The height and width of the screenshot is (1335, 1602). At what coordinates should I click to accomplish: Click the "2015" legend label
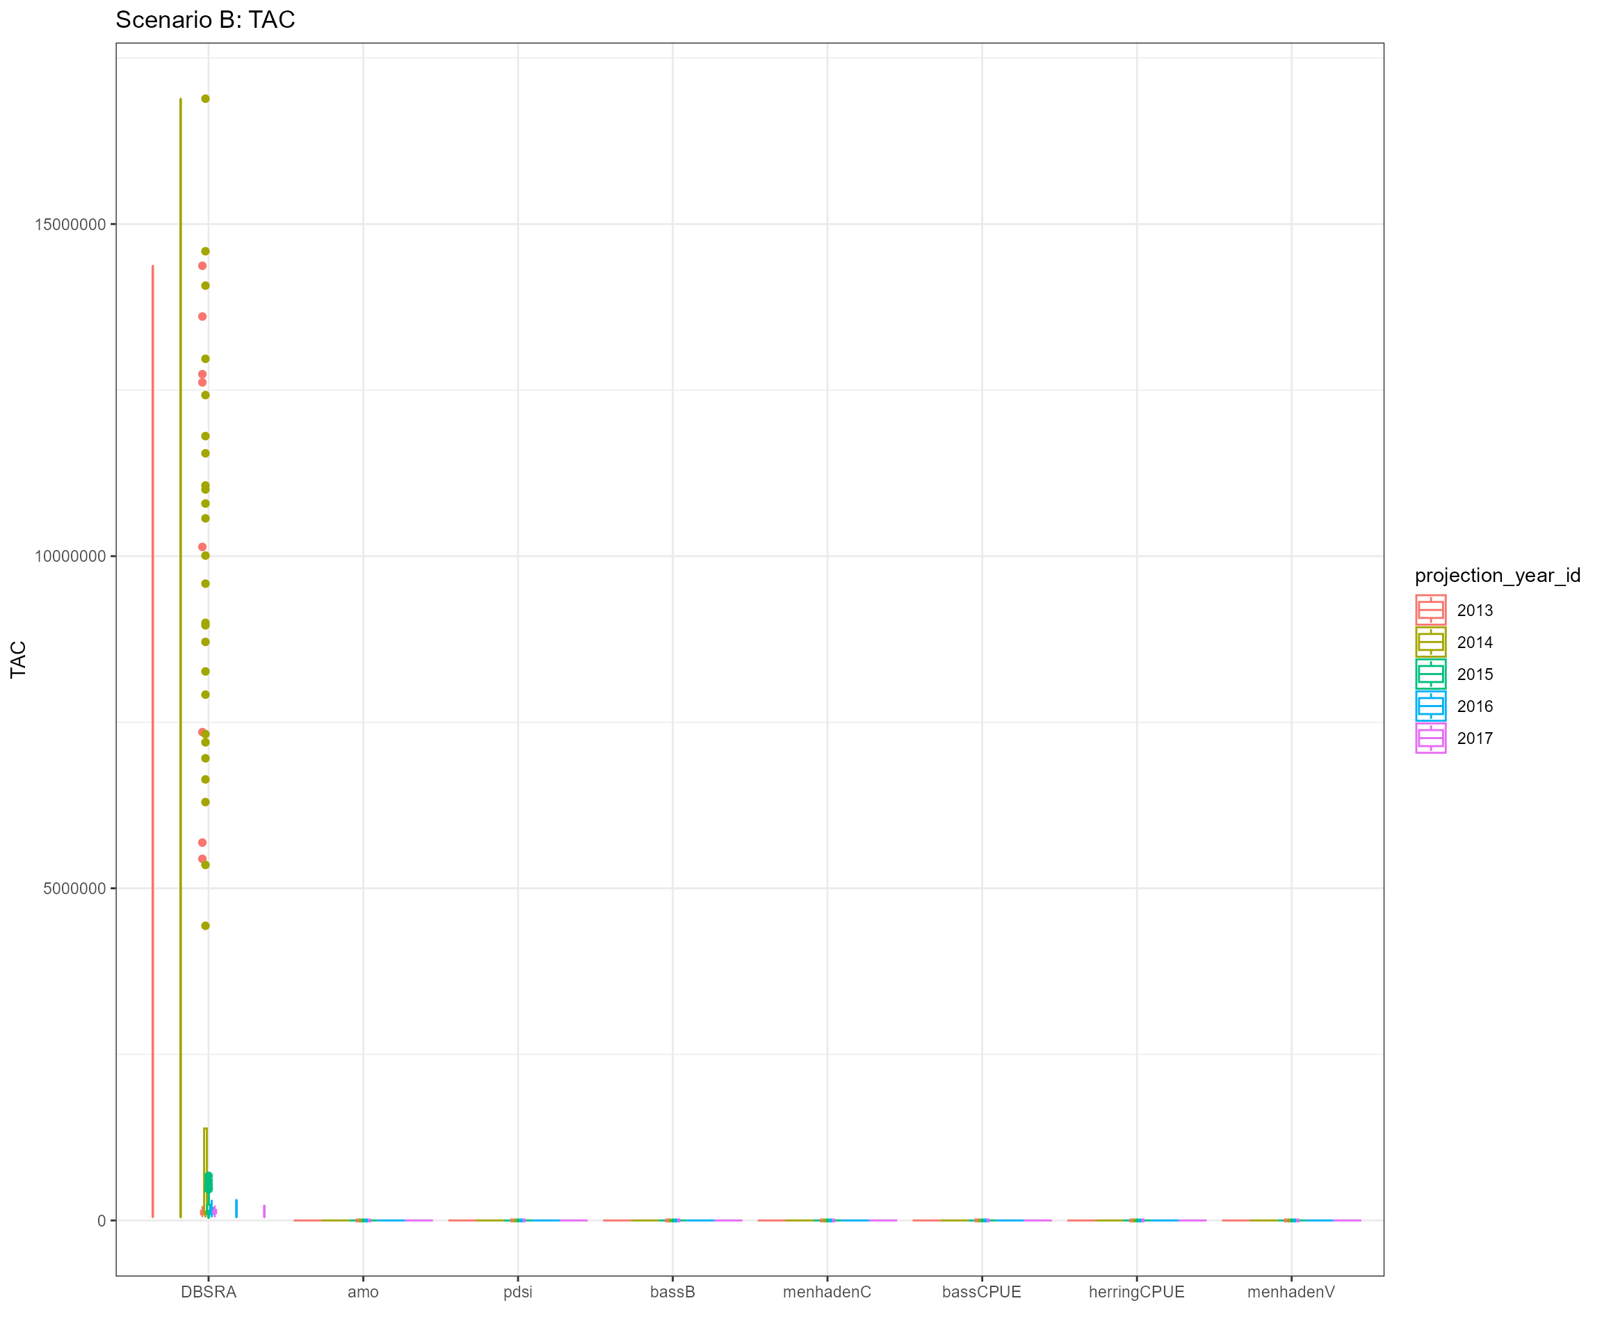pos(1475,674)
